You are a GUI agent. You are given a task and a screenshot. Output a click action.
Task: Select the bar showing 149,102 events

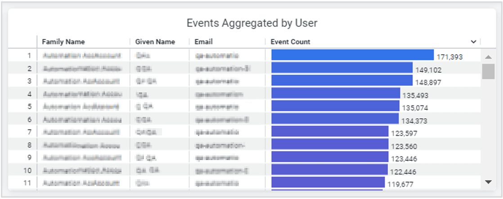342,68
